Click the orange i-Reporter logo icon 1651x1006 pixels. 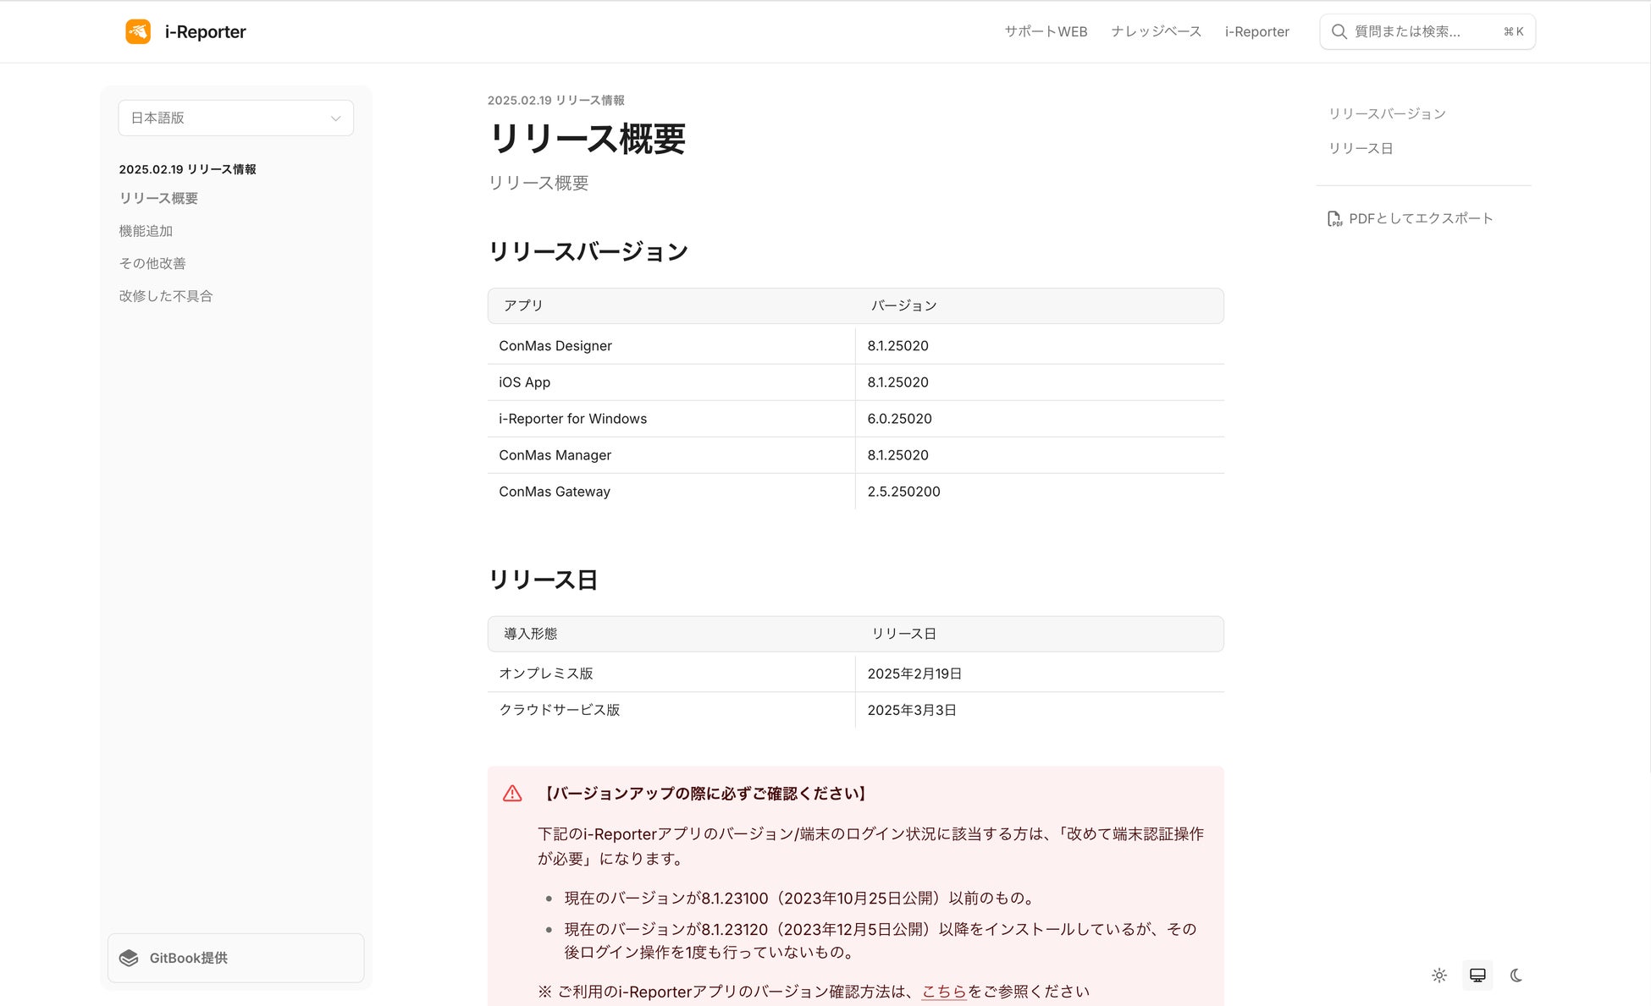click(x=138, y=31)
